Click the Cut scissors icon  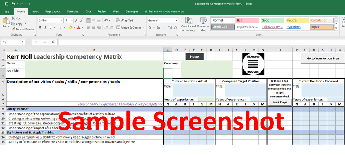pos(13,18)
